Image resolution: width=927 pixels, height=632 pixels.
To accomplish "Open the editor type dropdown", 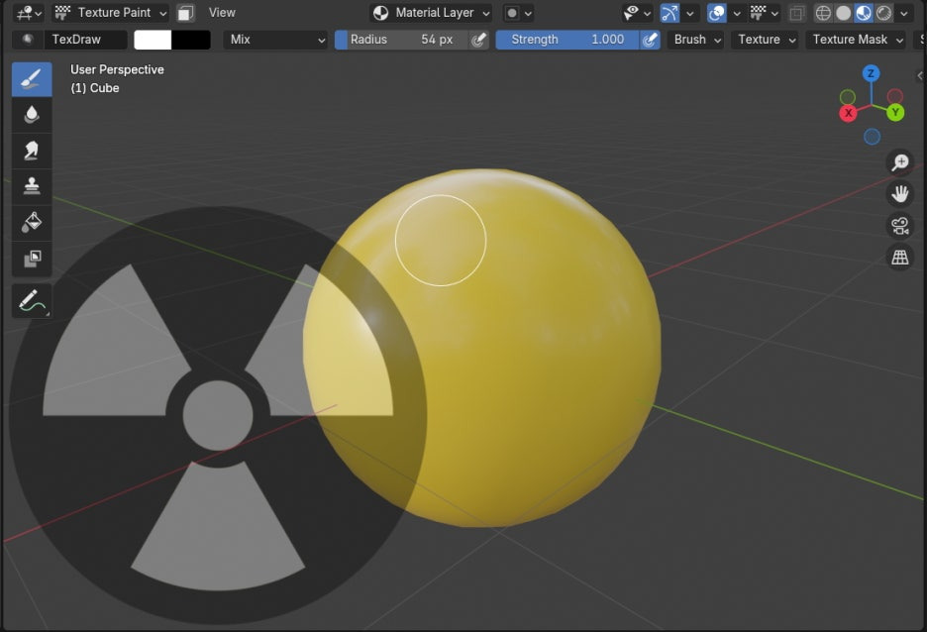I will click(29, 13).
